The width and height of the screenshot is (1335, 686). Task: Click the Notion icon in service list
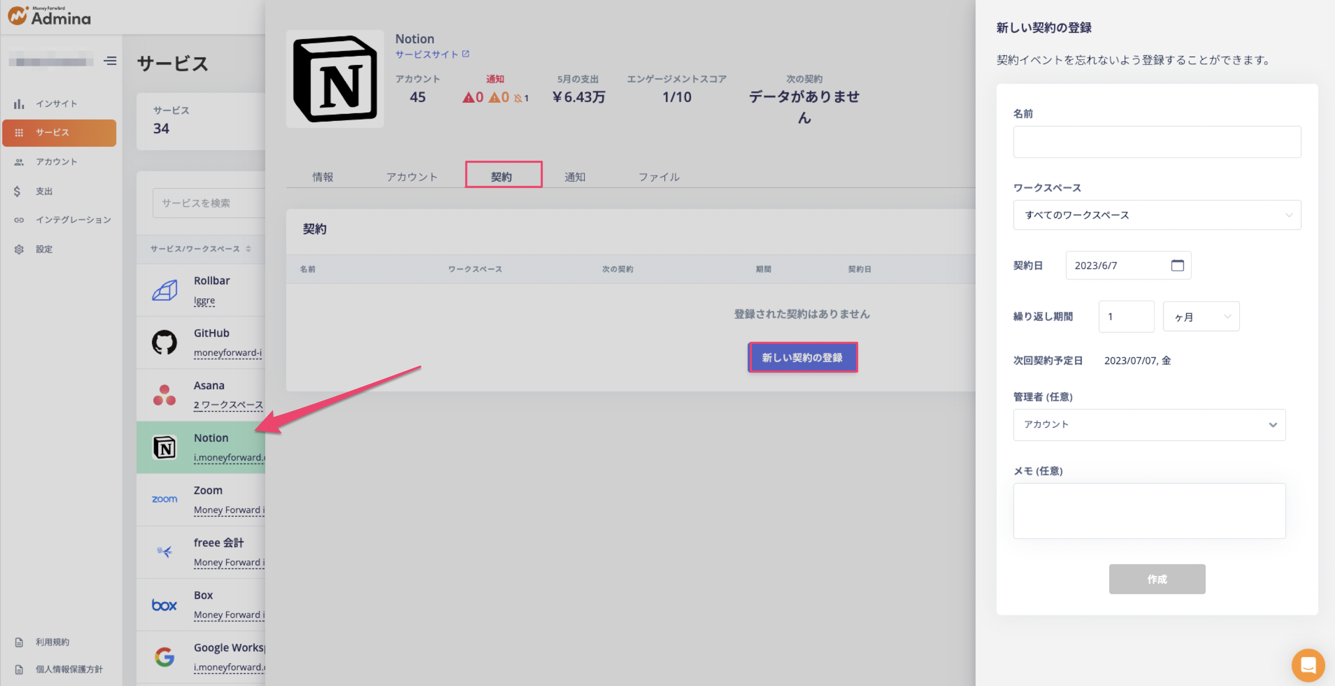point(165,447)
